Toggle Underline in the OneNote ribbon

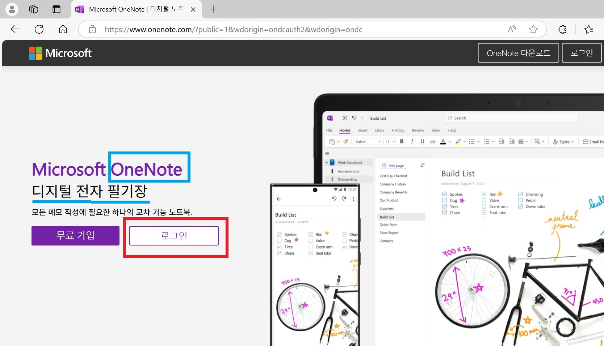pyautogui.click(x=422, y=142)
